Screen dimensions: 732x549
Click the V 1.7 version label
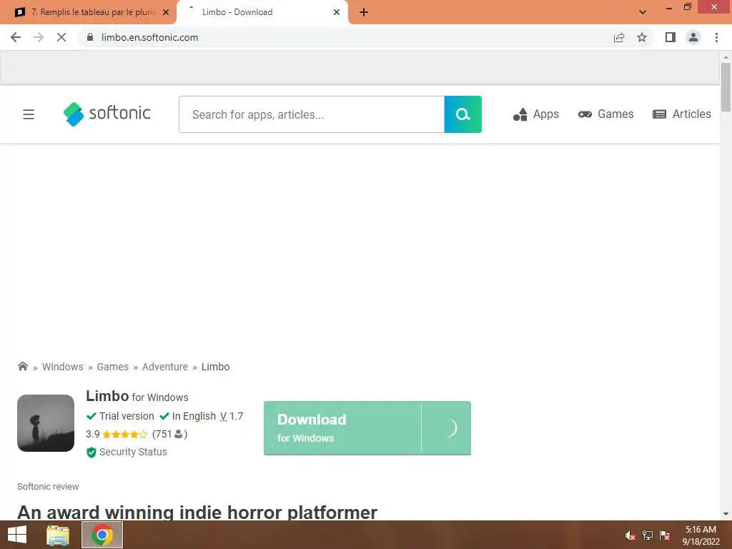(231, 416)
